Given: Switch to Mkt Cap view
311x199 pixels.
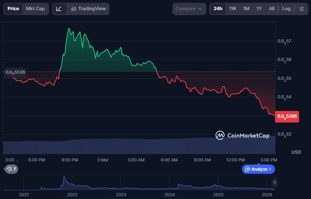Looking at the screenshot, I should [x=35, y=9].
